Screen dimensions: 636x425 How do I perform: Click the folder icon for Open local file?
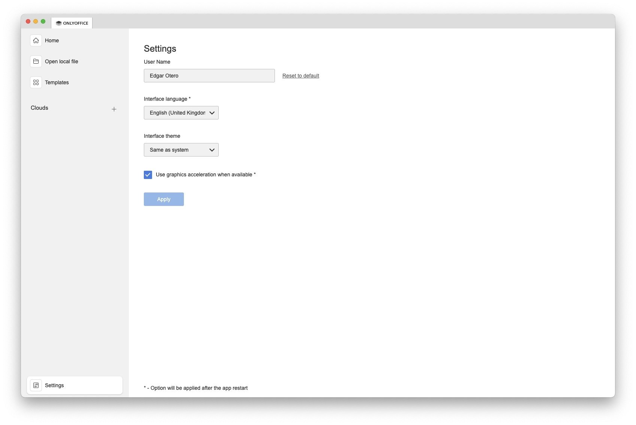(36, 61)
